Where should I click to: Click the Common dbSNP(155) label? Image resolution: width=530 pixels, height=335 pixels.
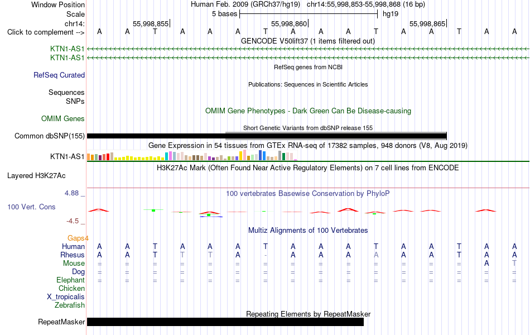(x=49, y=136)
